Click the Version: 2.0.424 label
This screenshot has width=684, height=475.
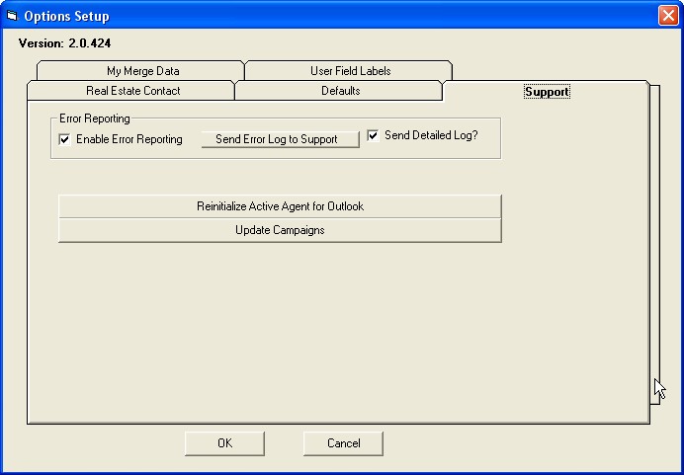[x=64, y=43]
